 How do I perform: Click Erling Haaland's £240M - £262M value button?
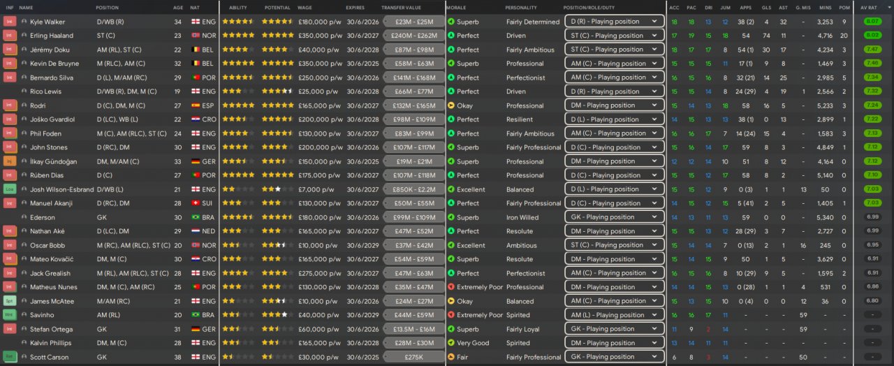coord(413,36)
